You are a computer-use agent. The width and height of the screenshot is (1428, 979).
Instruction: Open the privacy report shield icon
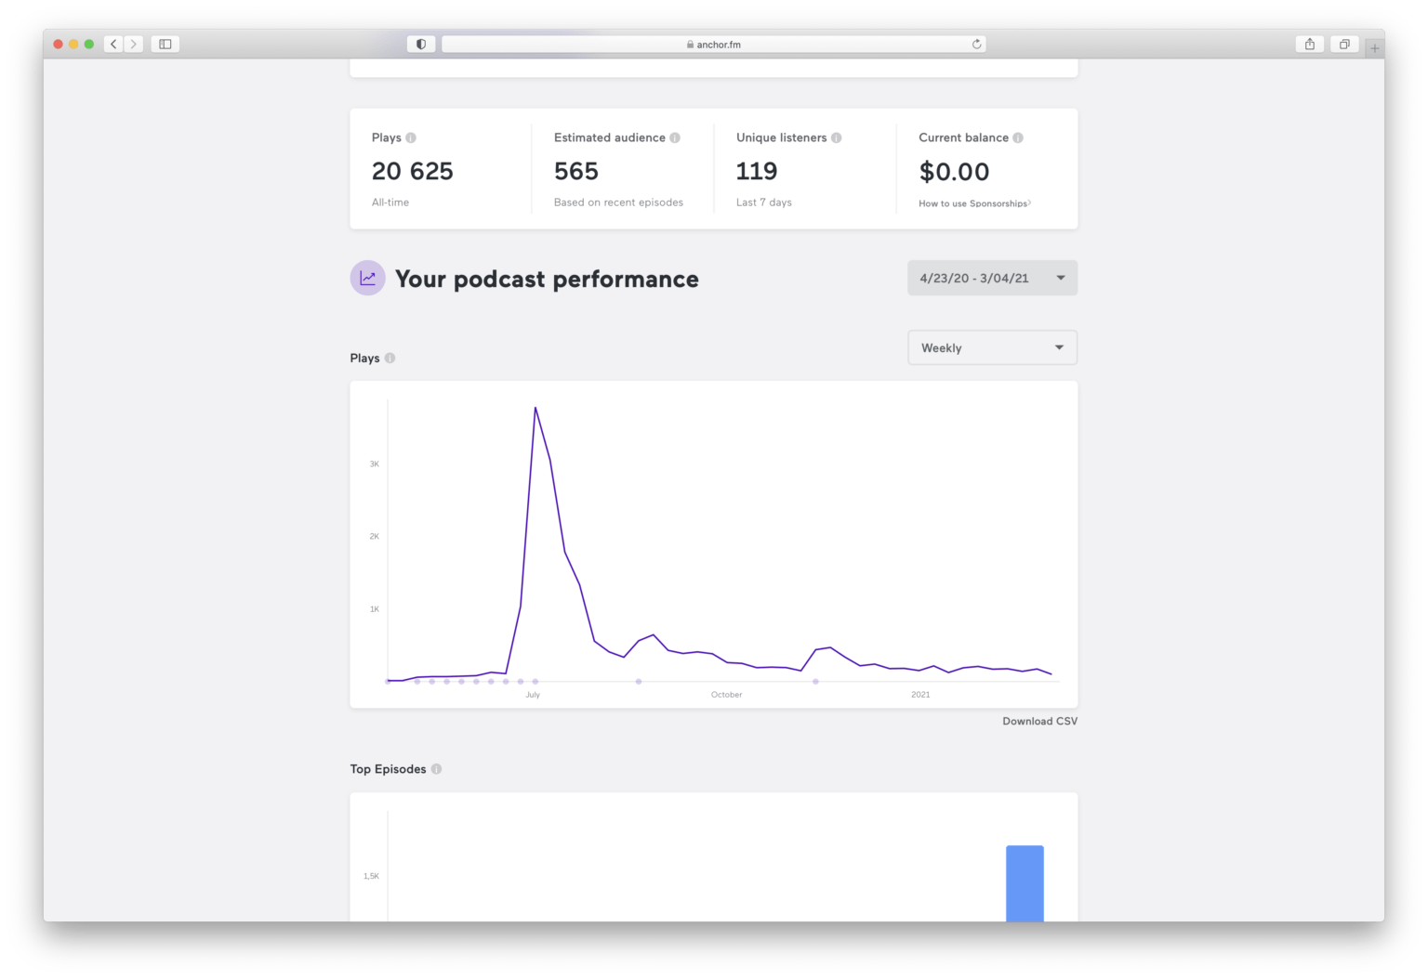click(x=421, y=44)
